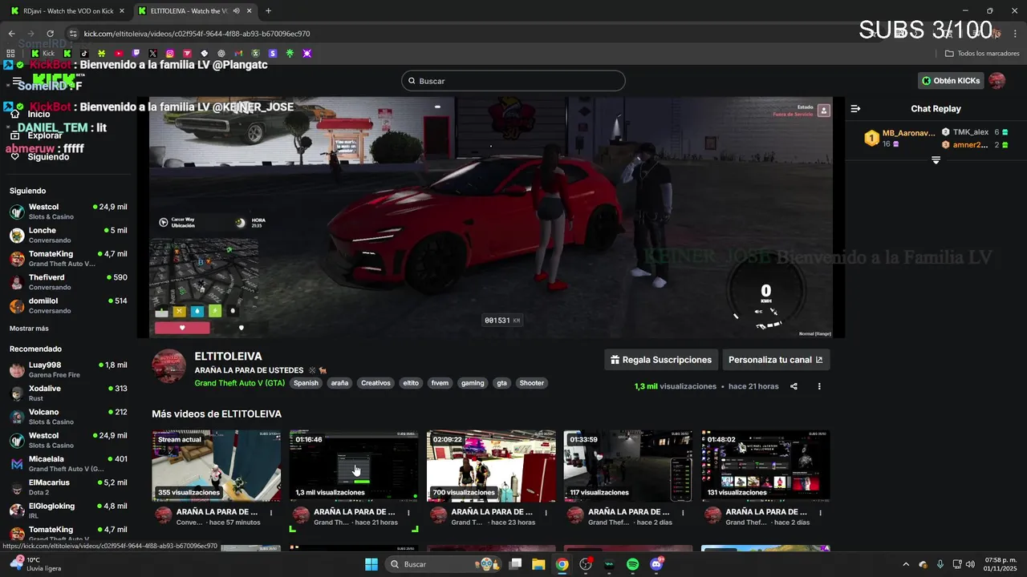This screenshot has height=577, width=1027.
Task: Open Task View on the taskbar
Action: click(515, 564)
